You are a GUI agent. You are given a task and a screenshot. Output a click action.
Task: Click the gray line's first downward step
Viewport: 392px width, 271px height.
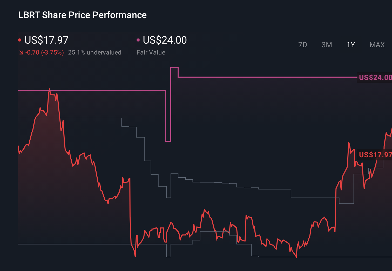pos(122,122)
